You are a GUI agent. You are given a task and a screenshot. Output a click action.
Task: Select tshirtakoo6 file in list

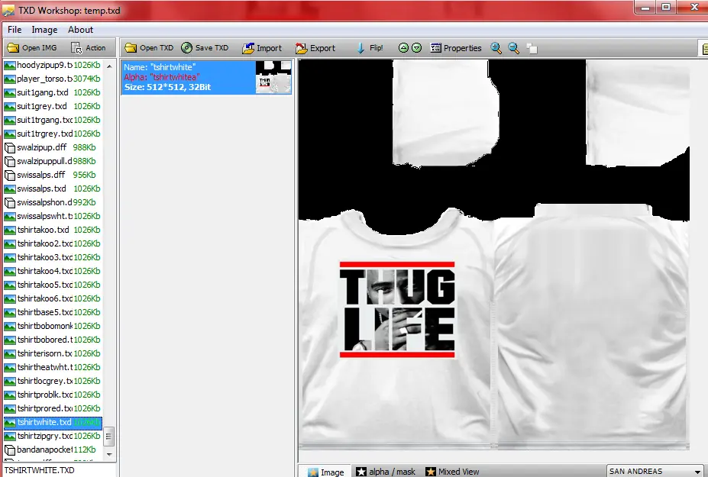click(x=53, y=298)
